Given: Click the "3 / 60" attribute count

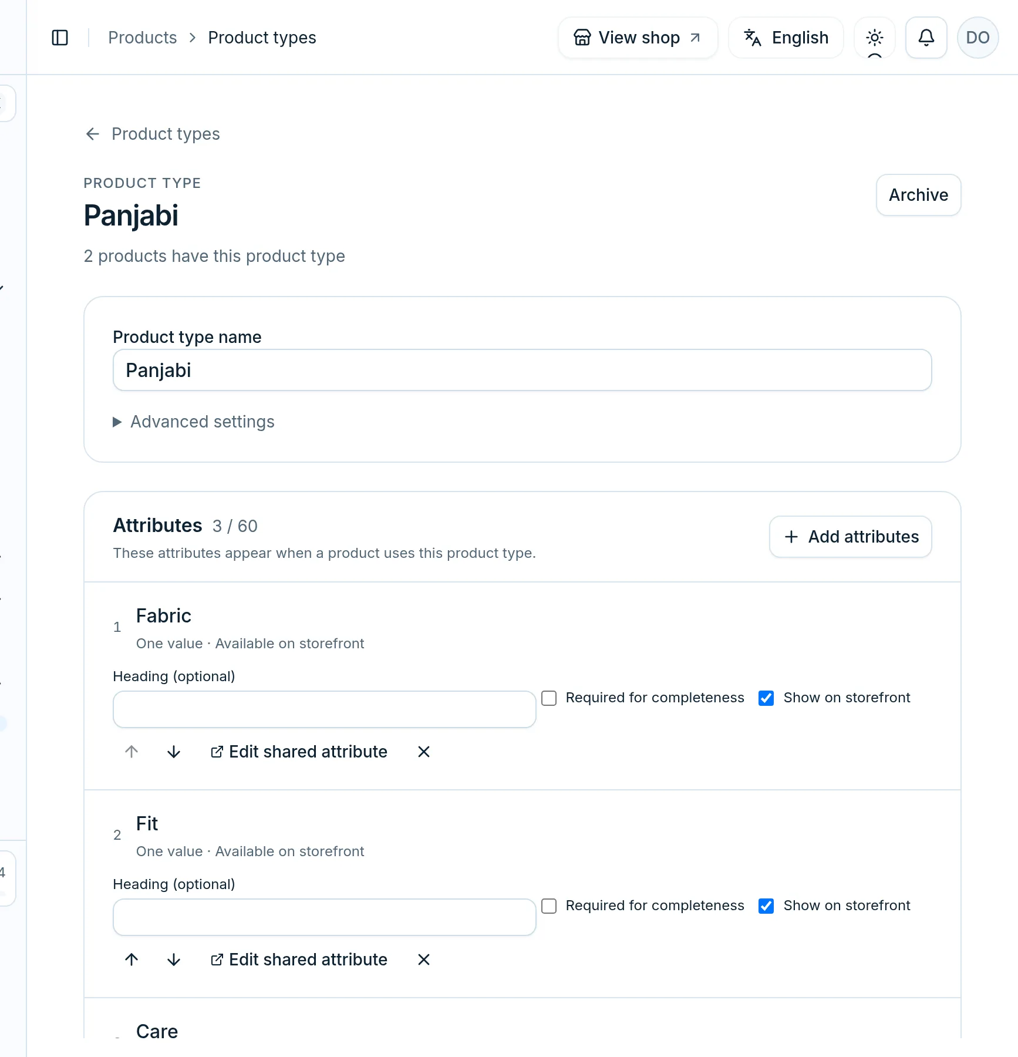Looking at the screenshot, I should (235, 526).
